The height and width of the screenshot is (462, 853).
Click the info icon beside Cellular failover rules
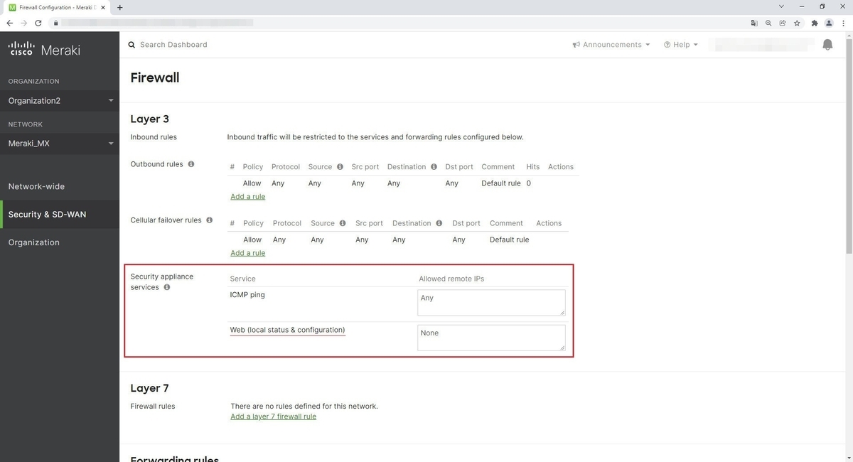209,220
